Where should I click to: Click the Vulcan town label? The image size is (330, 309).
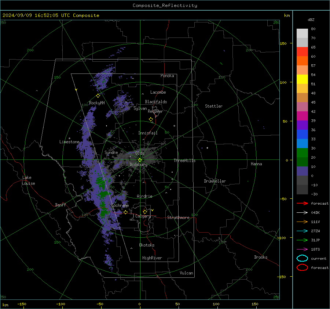pos(186,273)
